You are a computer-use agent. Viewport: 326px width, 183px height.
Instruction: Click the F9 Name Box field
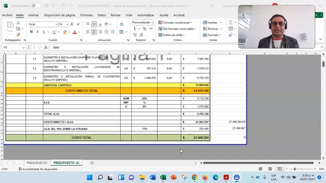pyautogui.click(x=14, y=47)
